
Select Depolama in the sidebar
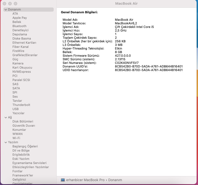20,34
